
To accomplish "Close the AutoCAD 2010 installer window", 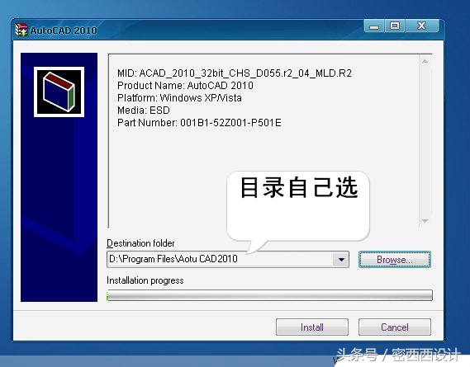I will (x=422, y=26).
